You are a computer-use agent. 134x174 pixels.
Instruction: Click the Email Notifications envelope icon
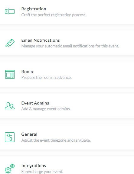pos(10,43)
